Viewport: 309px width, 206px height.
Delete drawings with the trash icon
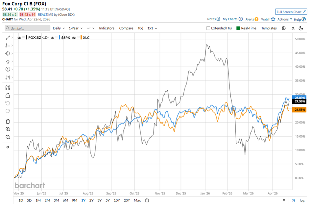(8, 121)
